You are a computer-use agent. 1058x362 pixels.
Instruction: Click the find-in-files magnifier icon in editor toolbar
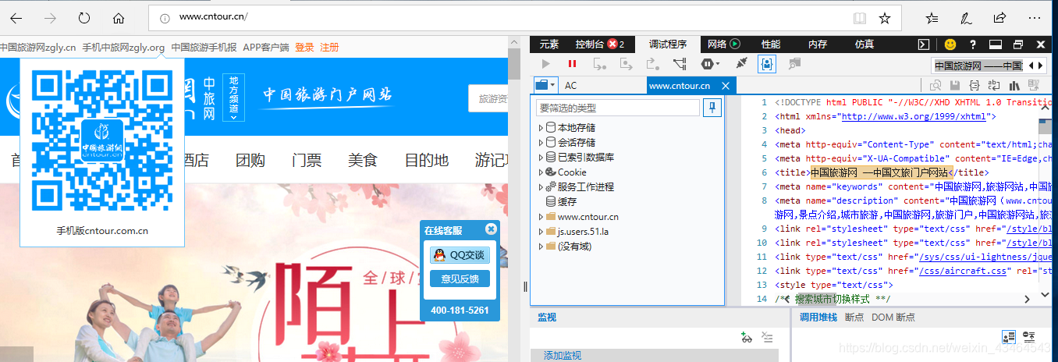(934, 86)
